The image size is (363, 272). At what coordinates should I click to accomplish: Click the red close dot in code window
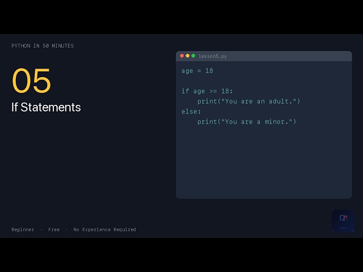[x=181, y=56]
